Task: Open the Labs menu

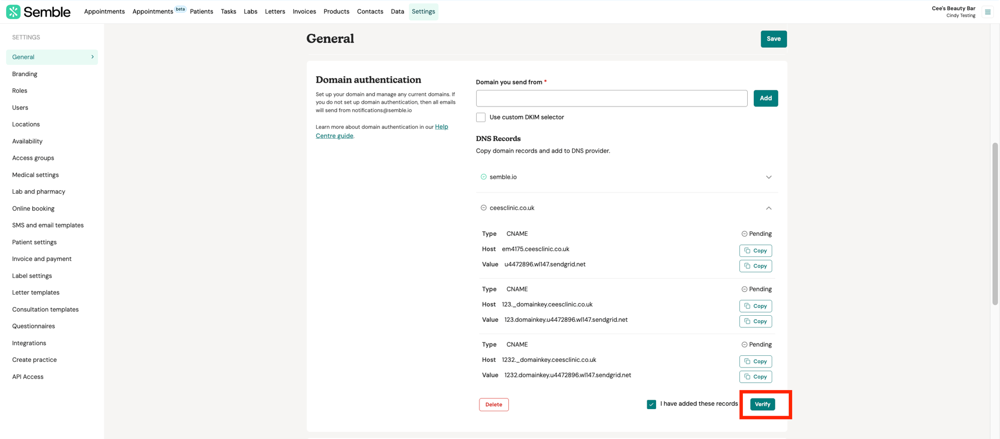Action: click(x=251, y=12)
